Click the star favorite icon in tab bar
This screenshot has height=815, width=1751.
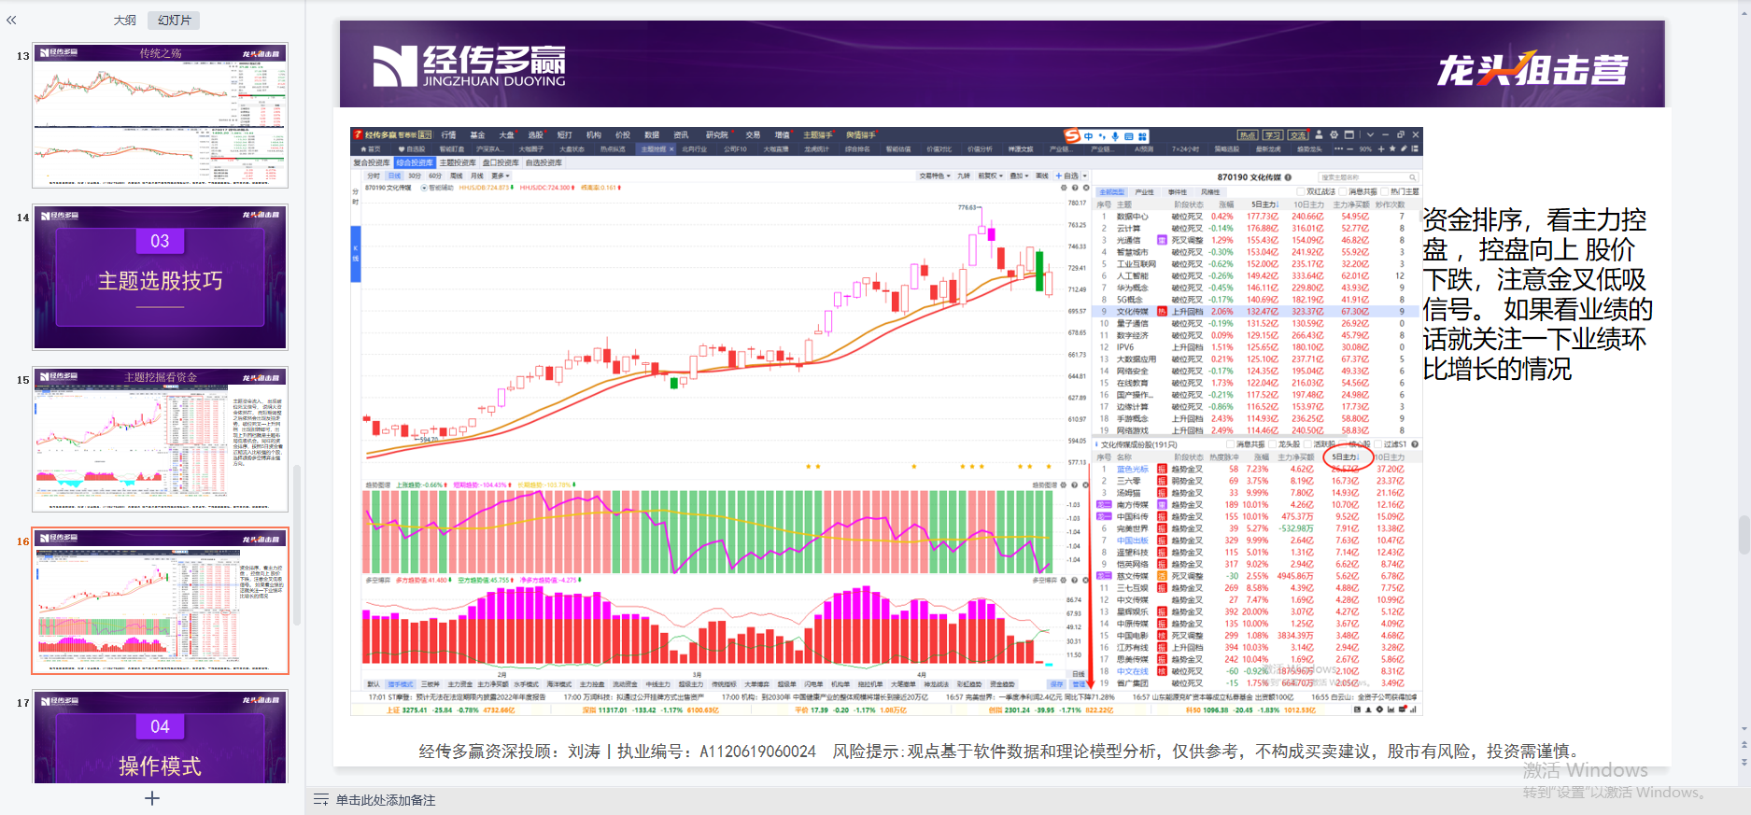tap(1392, 148)
